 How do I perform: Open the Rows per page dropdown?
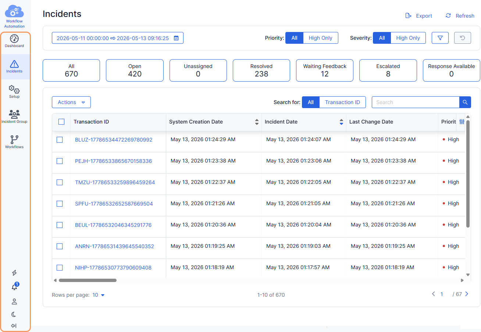pyautogui.click(x=98, y=295)
